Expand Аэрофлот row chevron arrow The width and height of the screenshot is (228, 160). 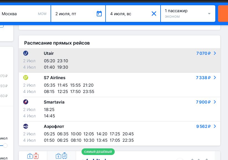tap(215, 127)
